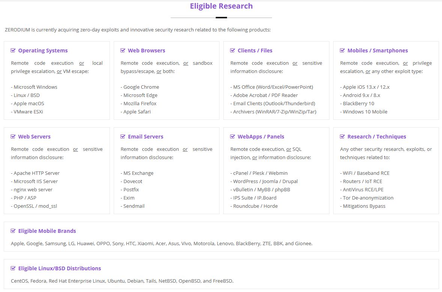Click the Tor De-anonymization list entry

click(x=368, y=198)
